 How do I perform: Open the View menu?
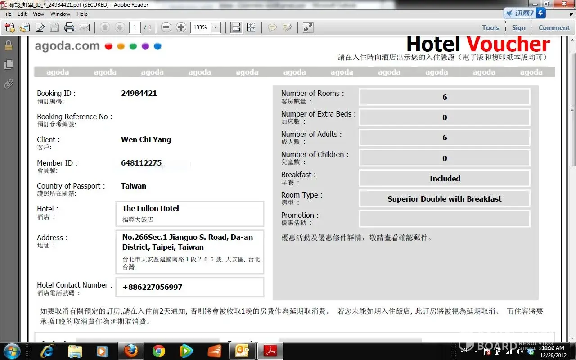(x=39, y=14)
